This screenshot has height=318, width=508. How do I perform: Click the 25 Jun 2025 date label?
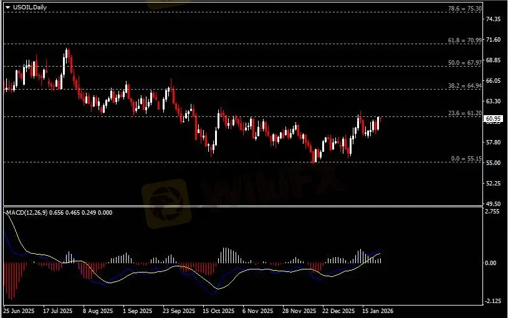(x=19, y=311)
